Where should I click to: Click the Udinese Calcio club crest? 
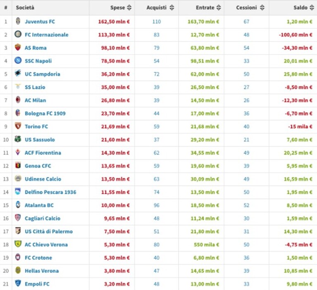tap(18, 178)
